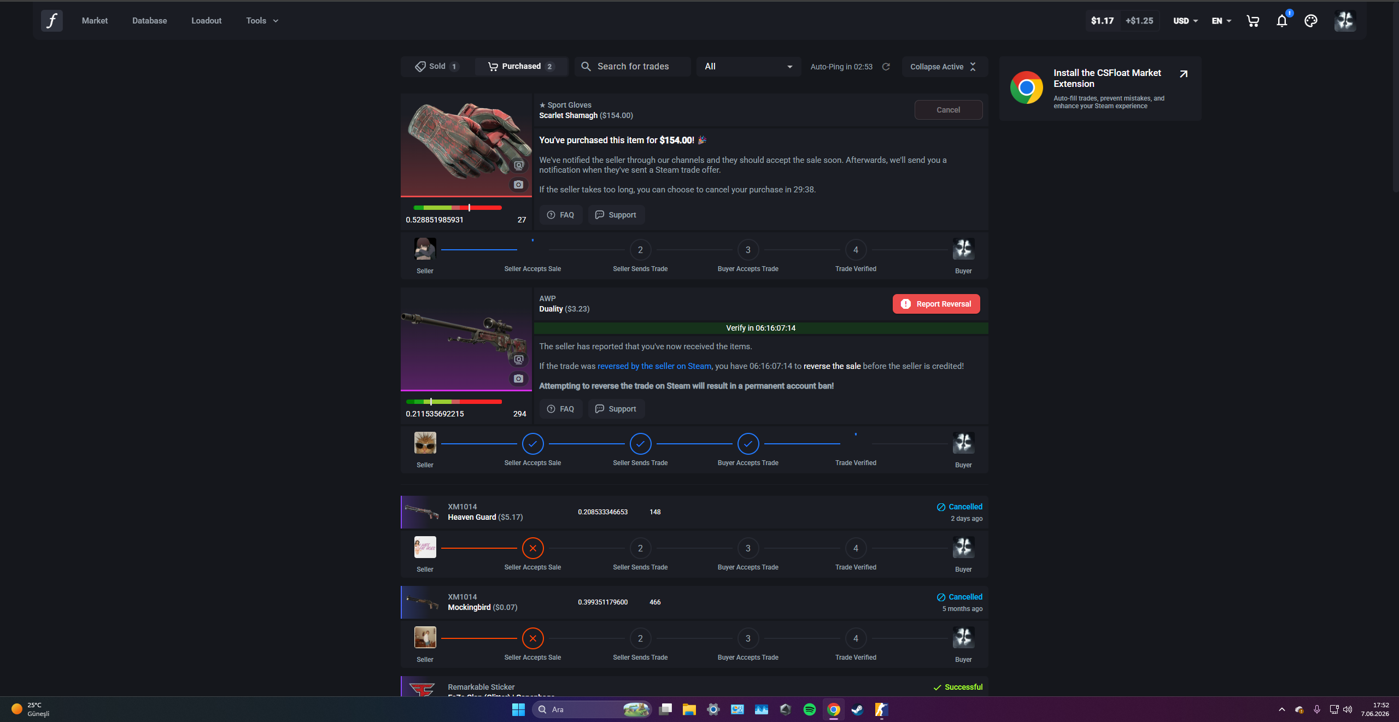The width and height of the screenshot is (1399, 722).
Task: Click the Successful status on Remarkable Sticker
Action: click(957, 687)
